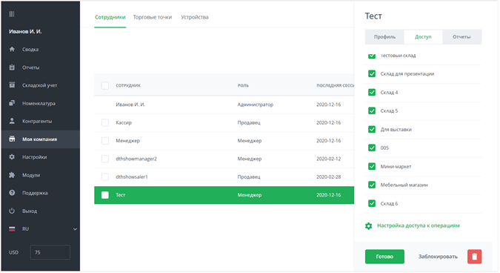This screenshot has height=273, width=500.
Task: Click the Складской учет icon
Action: pyautogui.click(x=12, y=85)
